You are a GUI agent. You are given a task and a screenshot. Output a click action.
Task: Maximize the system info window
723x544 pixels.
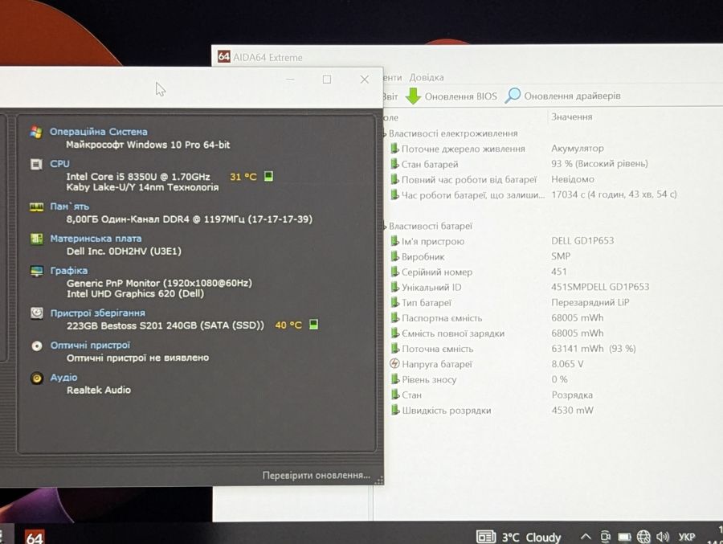327,80
